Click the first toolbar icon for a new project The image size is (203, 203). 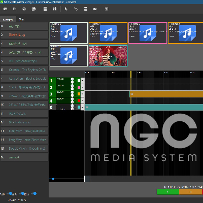tap(5, 9)
